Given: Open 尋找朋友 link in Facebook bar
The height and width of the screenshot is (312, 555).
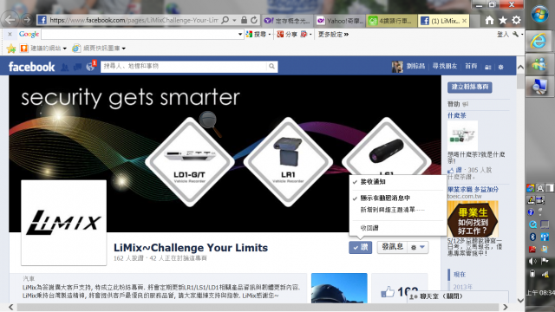Looking at the screenshot, I should click(445, 66).
